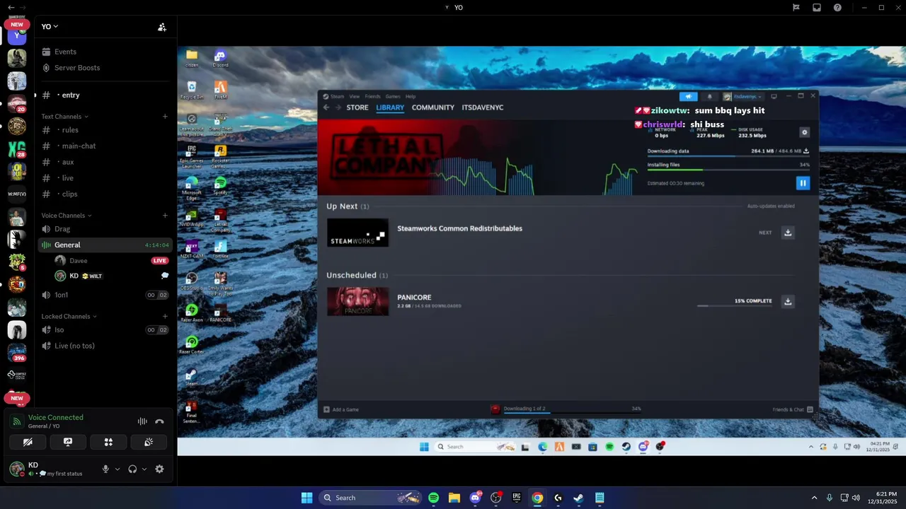Open Epic Games Launcher from the taskbar
Viewport: 906px width, 509px height.
(517, 498)
